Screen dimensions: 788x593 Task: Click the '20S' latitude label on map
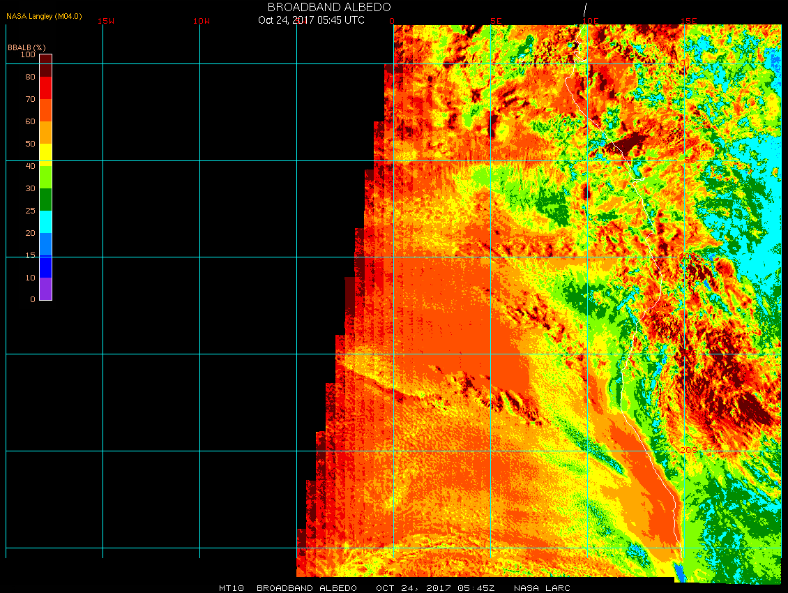click(x=688, y=450)
